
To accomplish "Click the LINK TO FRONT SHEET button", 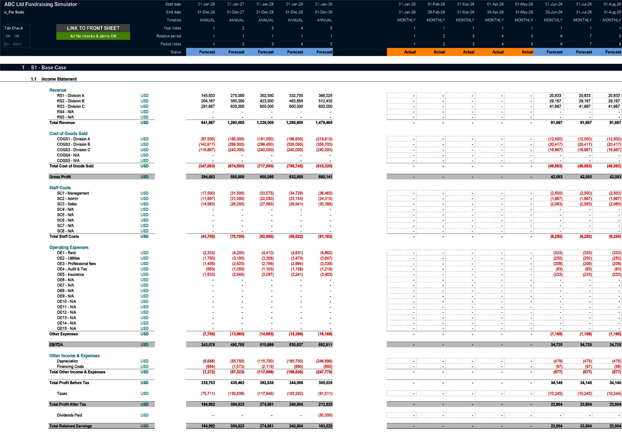I will pos(93,28).
